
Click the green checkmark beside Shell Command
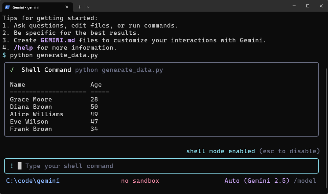pyautogui.click(x=12, y=70)
